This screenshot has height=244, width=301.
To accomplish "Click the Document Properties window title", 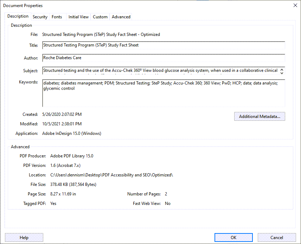I will (x=23, y=6).
